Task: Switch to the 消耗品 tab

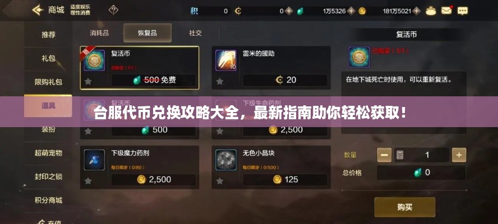Action: 99,33
